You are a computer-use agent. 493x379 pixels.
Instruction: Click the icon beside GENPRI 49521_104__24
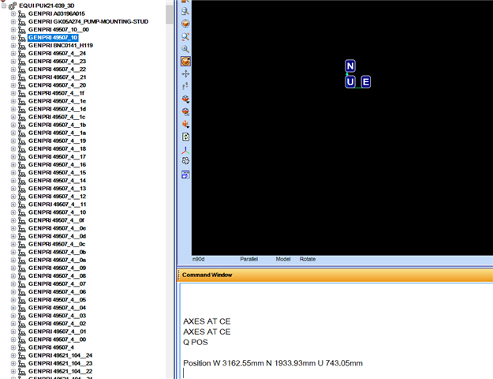point(22,355)
